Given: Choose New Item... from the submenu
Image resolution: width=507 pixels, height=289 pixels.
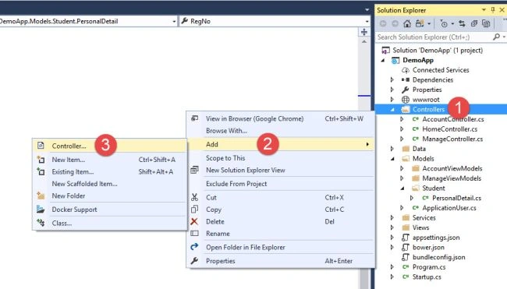Looking at the screenshot, I should (110, 160).
